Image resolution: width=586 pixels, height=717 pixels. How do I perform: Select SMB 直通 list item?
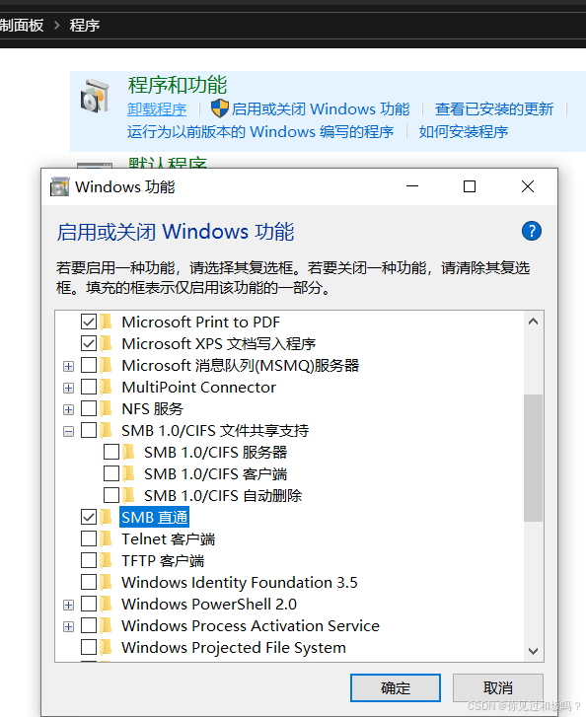pos(154,517)
